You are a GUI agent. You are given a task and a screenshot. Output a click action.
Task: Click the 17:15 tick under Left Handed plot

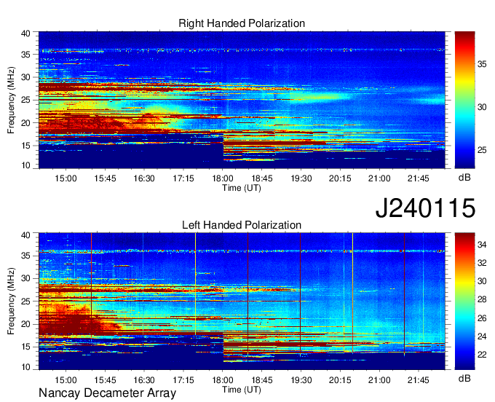(183, 380)
